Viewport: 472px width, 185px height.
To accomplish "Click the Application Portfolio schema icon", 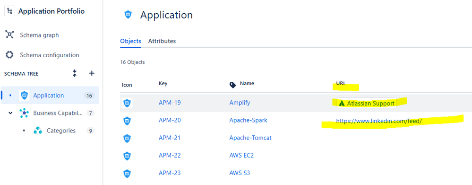I will click(9, 11).
